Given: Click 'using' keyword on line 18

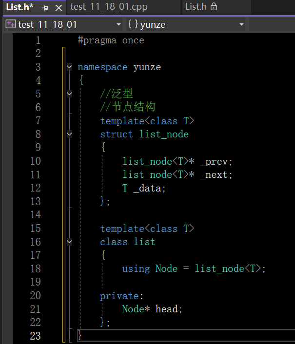Looking at the screenshot, I should tap(136, 269).
